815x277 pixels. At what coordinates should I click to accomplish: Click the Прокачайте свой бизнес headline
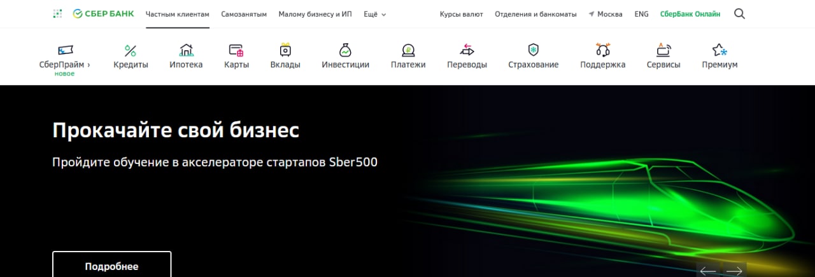pos(176,131)
